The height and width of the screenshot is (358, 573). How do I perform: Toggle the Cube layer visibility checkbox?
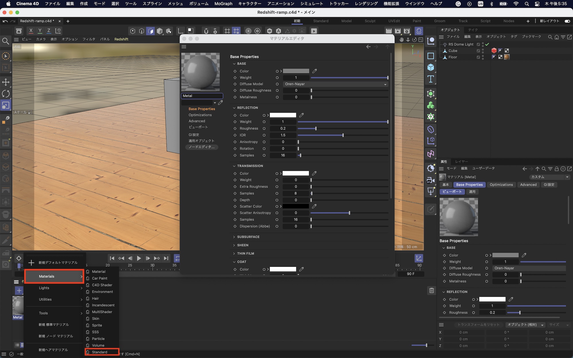[x=478, y=51]
